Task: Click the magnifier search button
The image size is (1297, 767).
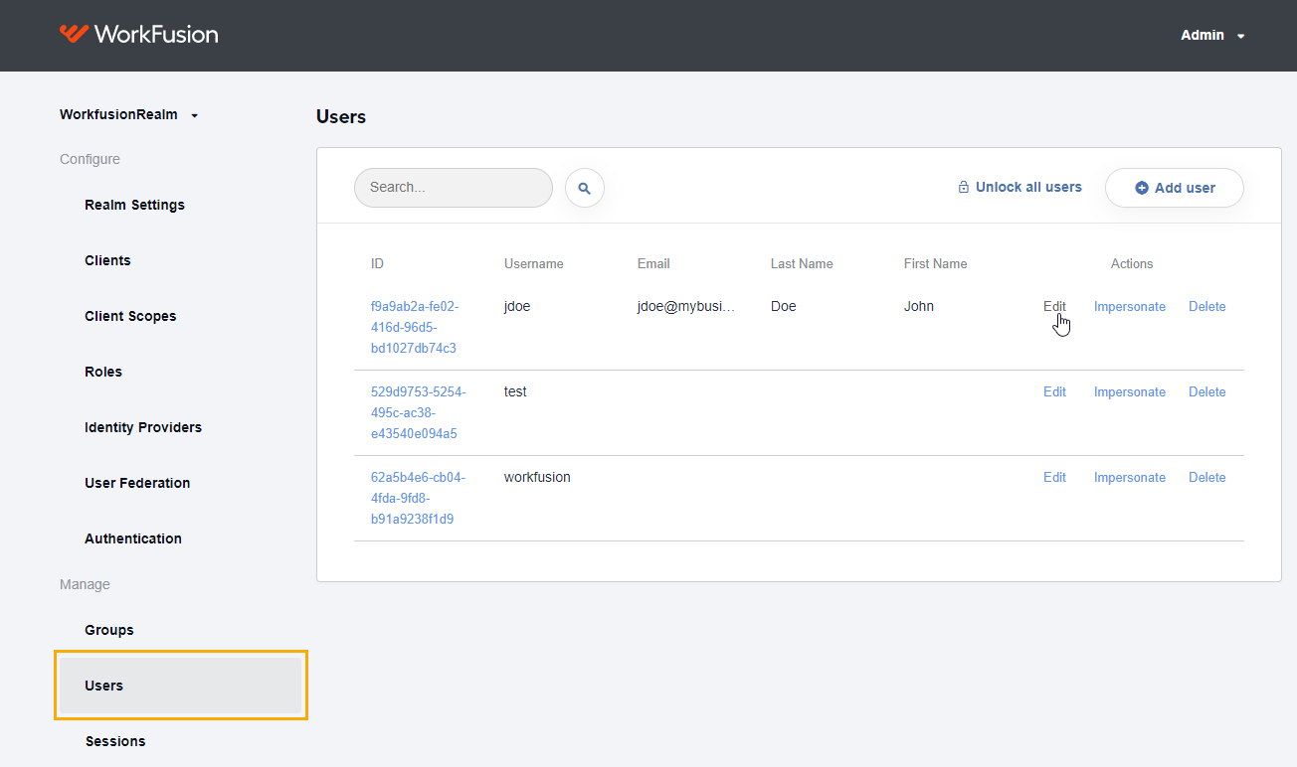Action: (585, 188)
